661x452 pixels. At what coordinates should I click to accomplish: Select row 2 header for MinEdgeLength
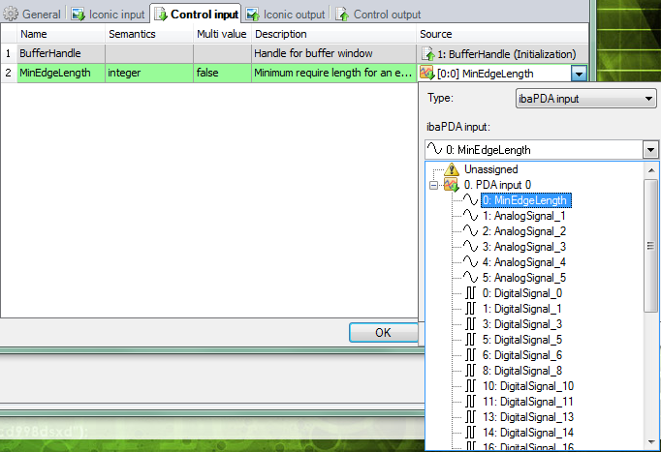pos(9,73)
